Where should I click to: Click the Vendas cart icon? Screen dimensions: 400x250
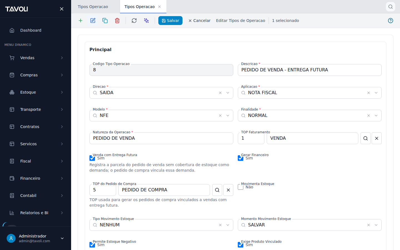[x=12, y=58]
